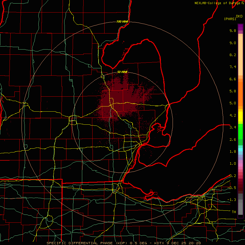Click the 2.6 scale value
Viewport: 245px width, 245px height.
point(233,140)
